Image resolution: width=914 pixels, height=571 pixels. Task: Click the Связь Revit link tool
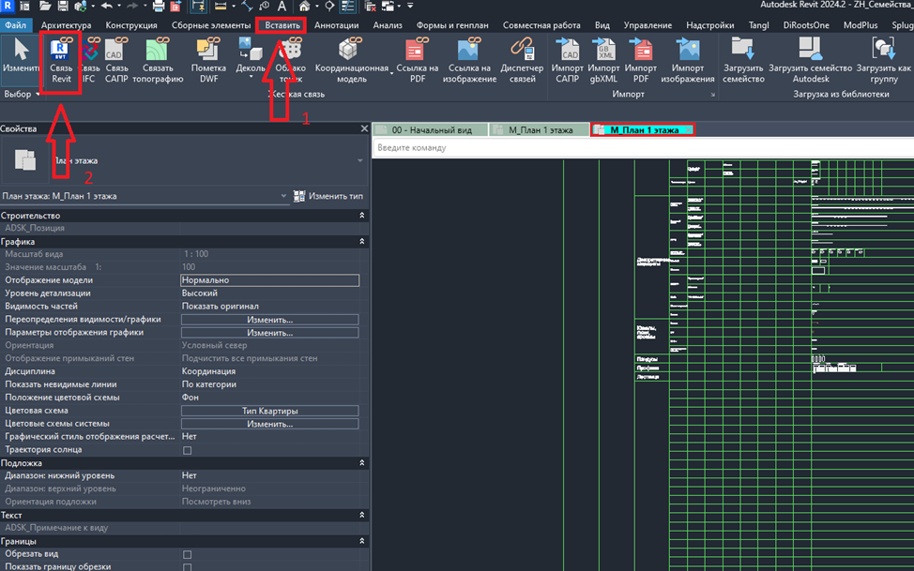[x=61, y=61]
